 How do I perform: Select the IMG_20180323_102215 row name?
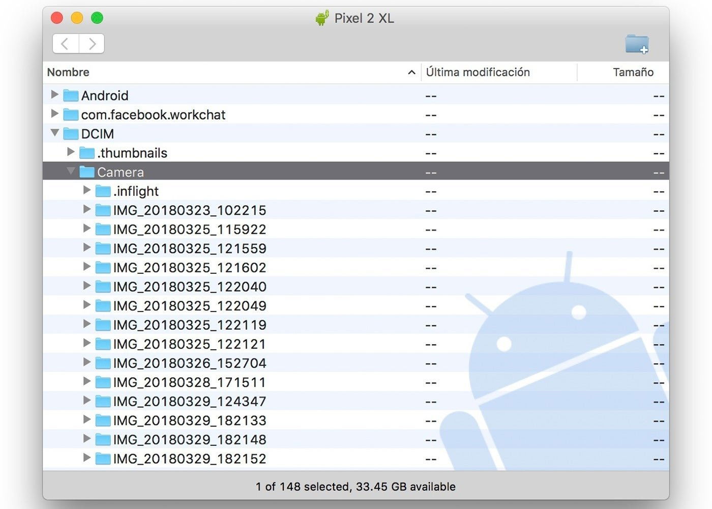click(x=190, y=210)
